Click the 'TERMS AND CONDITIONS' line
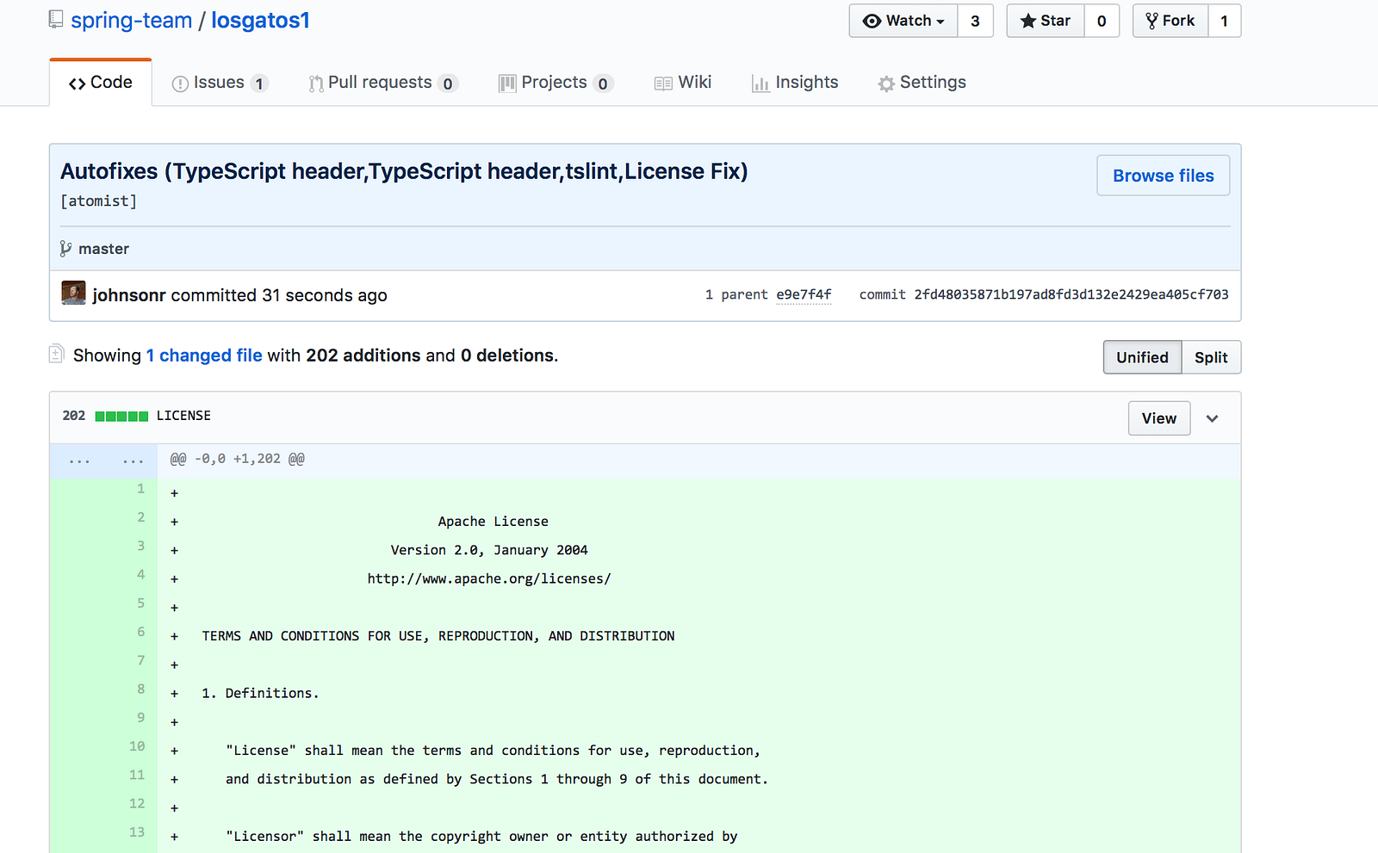Screen dimensions: 1378x853 pyautogui.click(x=438, y=636)
